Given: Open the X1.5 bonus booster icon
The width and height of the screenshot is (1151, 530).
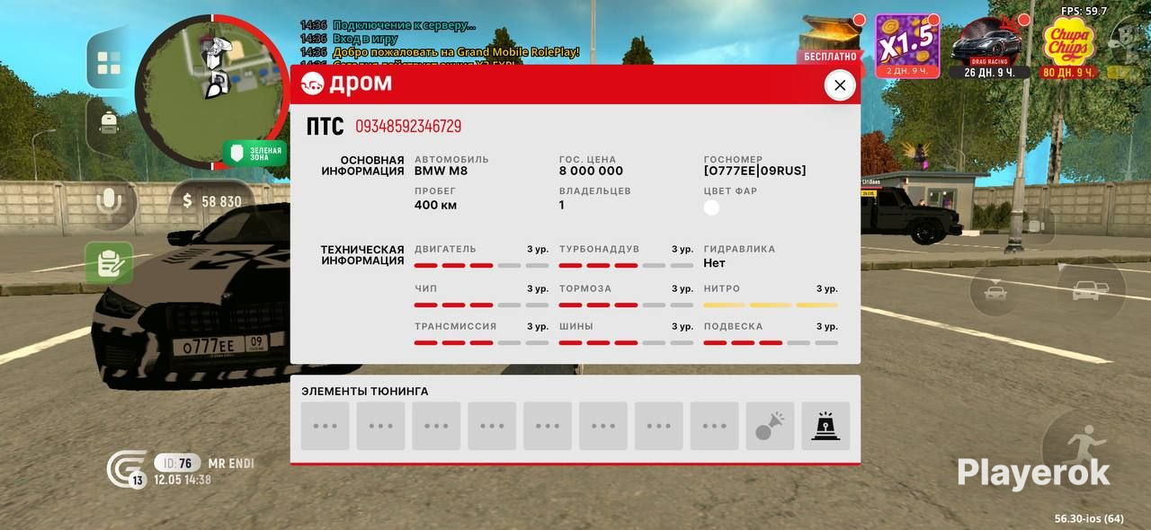Looking at the screenshot, I should (907, 45).
